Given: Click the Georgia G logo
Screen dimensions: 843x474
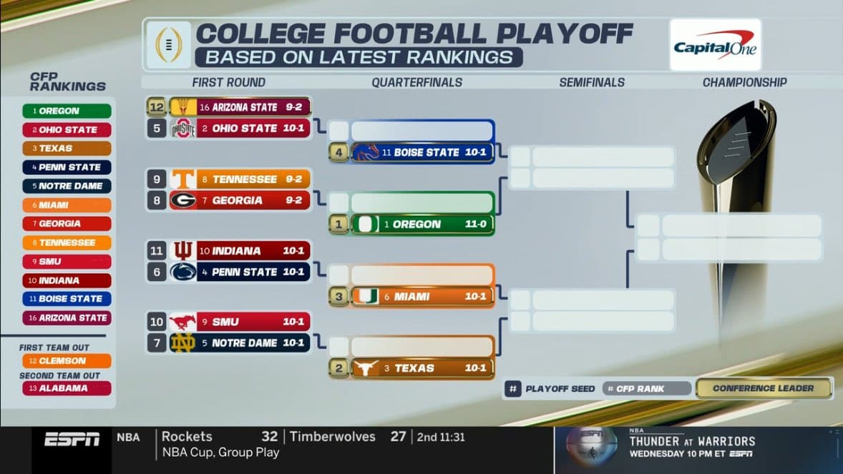Looking at the screenshot, I should point(183,201).
